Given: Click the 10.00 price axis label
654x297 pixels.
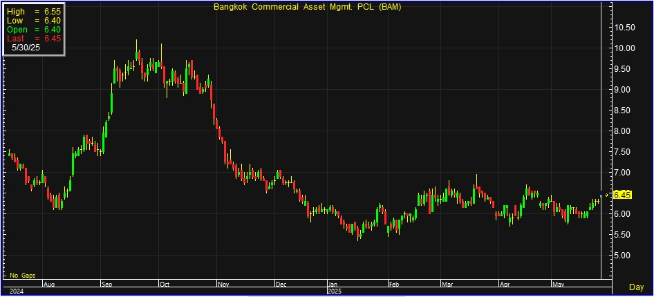Looking at the screenshot, I should 624,48.
